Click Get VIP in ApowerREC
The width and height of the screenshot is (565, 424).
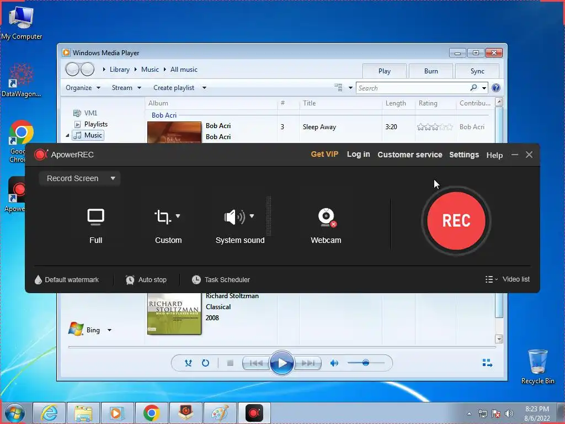[x=324, y=155]
